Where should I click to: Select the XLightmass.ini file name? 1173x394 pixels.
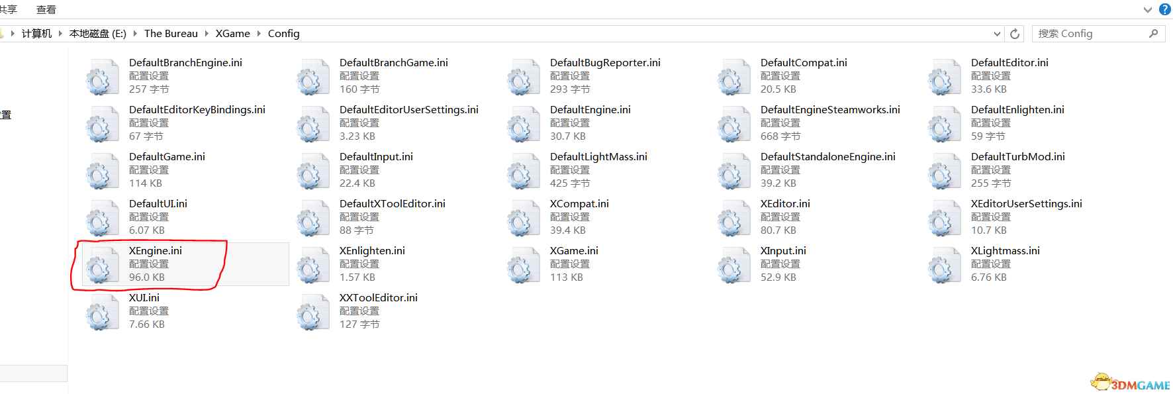tap(1006, 250)
